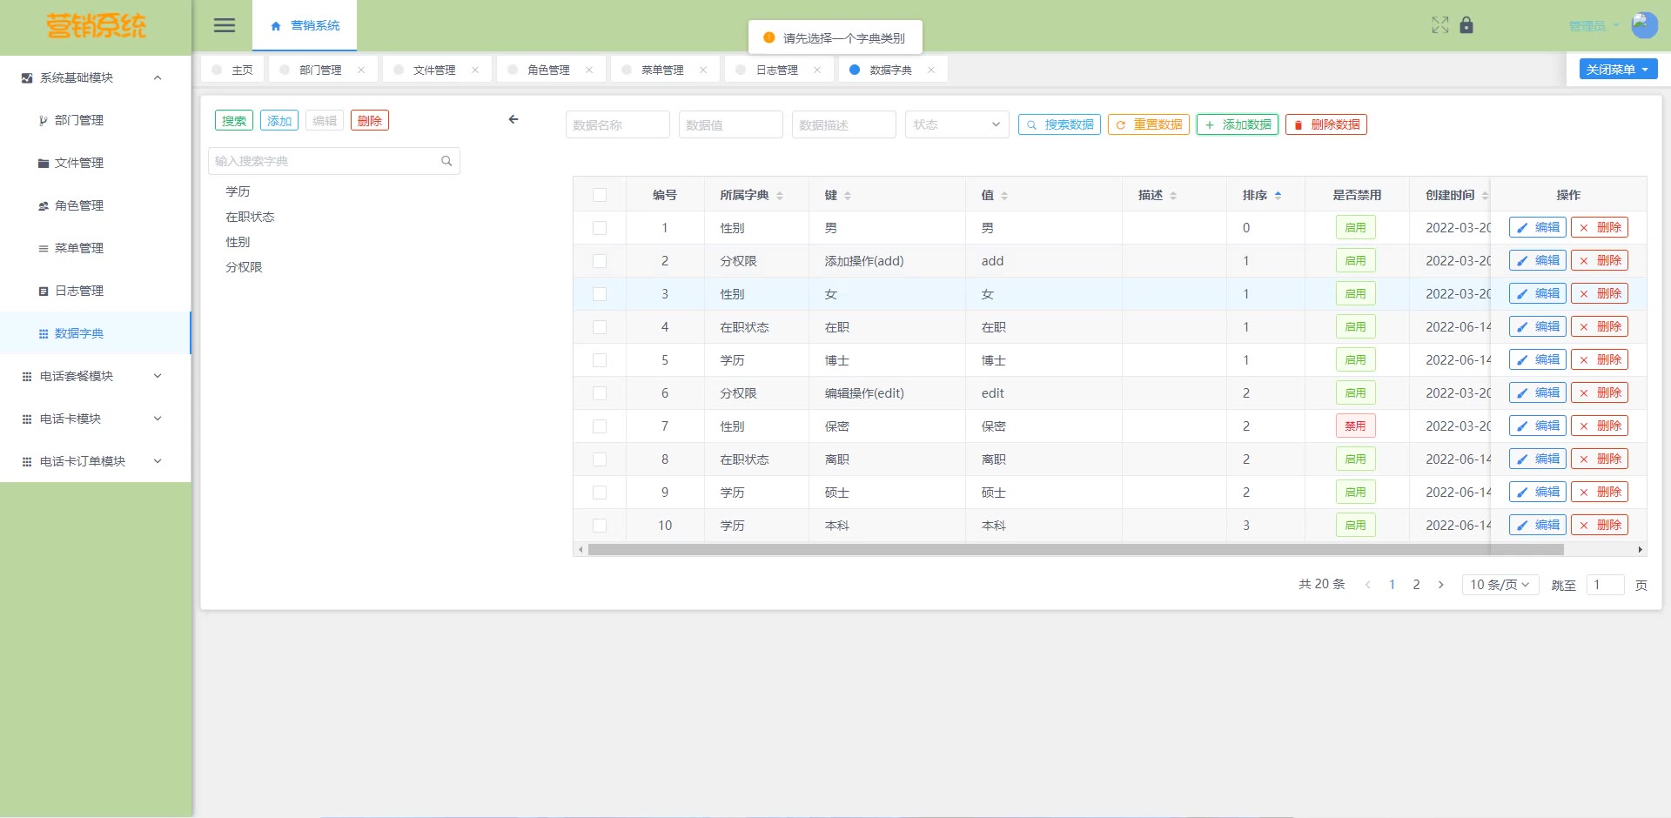Image resolution: width=1671 pixels, height=818 pixels.
Task: Click 编辑 for row 1 男
Action: coord(1538,228)
